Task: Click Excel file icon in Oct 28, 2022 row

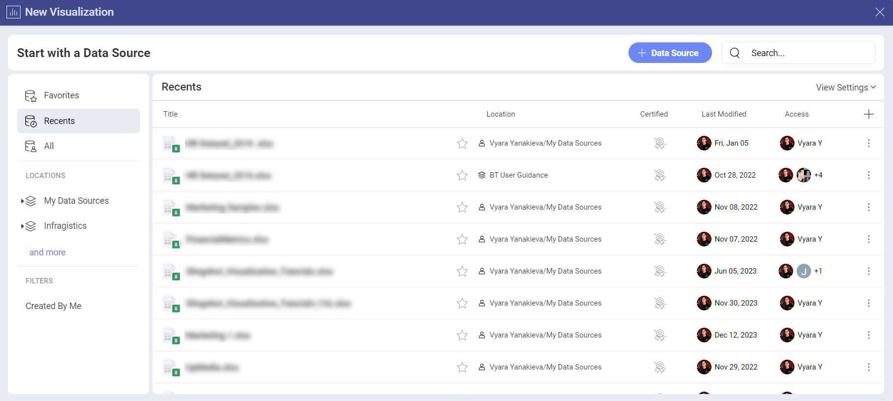Action: tap(171, 176)
